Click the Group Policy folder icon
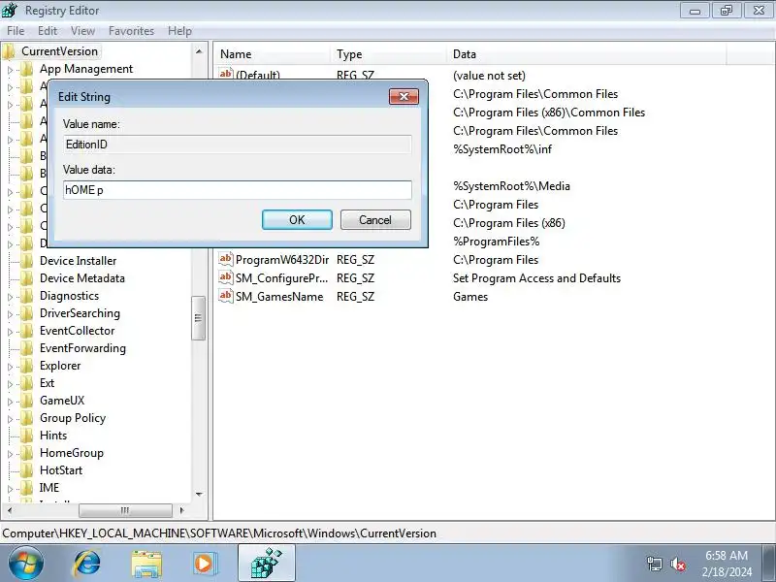 click(x=27, y=418)
